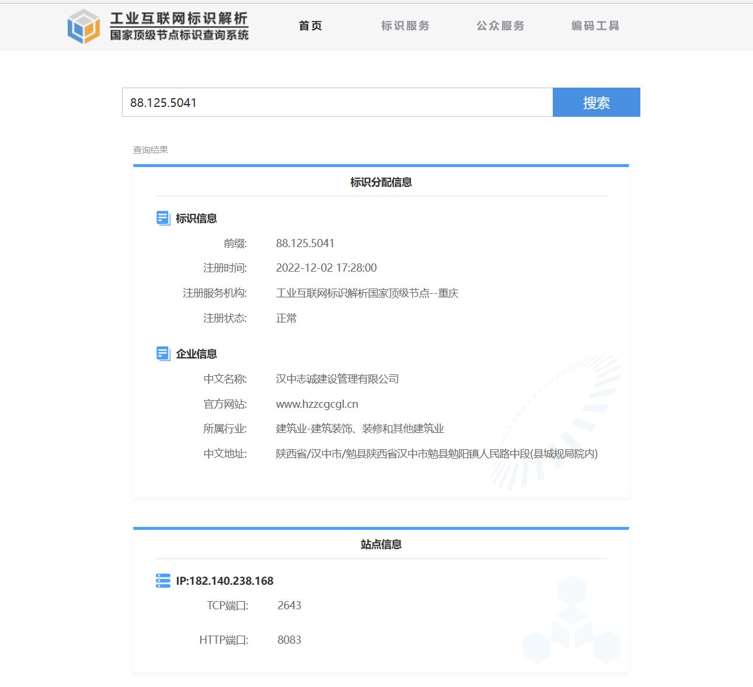The image size is (753, 687).
Task: Open the 标识服务 menu
Action: pyautogui.click(x=405, y=26)
